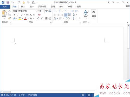The width and height of the screenshot is (130, 97).
Task: Shrink font size with smaller A
Action: tap(41, 18)
